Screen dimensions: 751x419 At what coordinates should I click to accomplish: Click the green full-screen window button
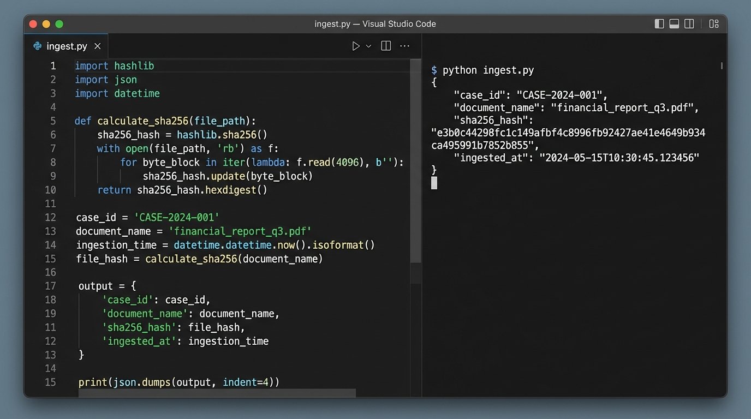59,24
